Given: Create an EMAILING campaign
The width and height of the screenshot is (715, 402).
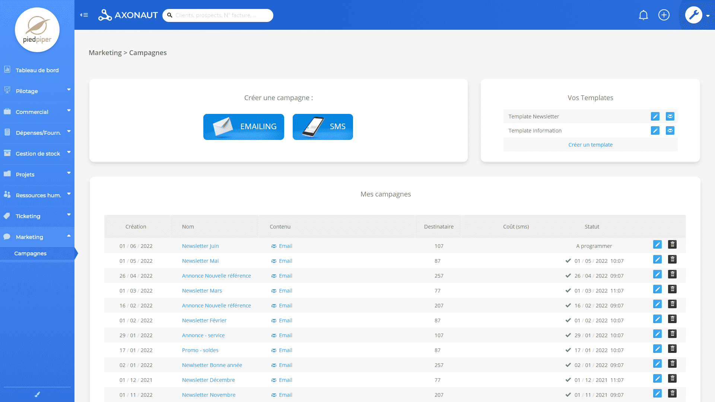Looking at the screenshot, I should pos(244,127).
